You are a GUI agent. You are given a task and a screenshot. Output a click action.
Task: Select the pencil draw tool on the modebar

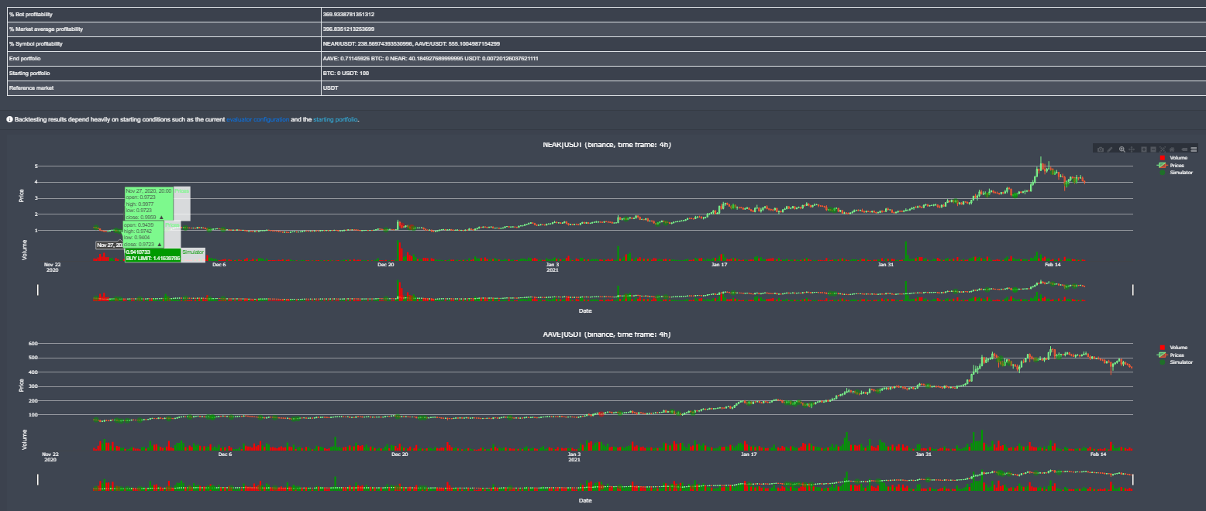click(1110, 149)
